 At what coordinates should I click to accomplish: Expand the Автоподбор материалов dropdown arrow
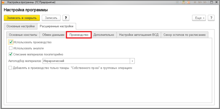pos(132,61)
